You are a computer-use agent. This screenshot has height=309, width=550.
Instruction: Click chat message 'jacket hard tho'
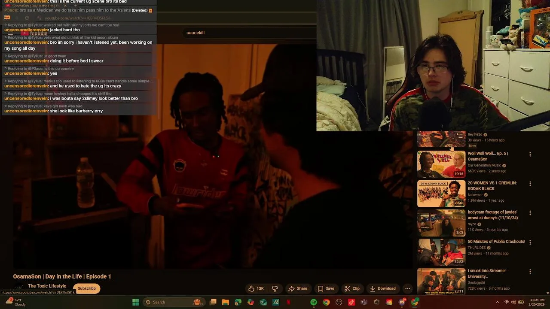(65, 30)
